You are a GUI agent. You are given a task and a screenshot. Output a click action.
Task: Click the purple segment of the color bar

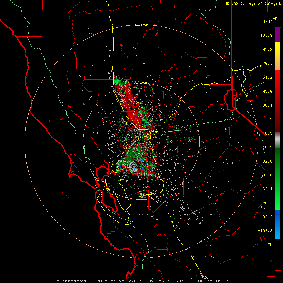coord(278,35)
